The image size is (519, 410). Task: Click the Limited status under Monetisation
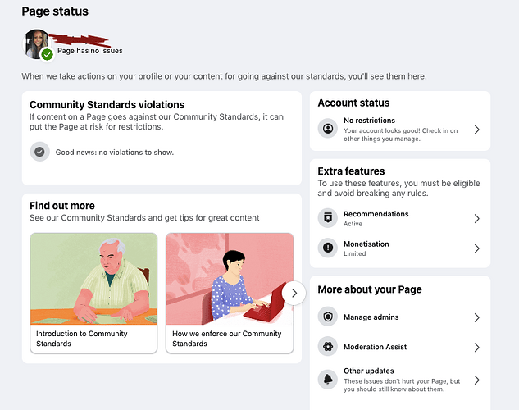point(354,253)
